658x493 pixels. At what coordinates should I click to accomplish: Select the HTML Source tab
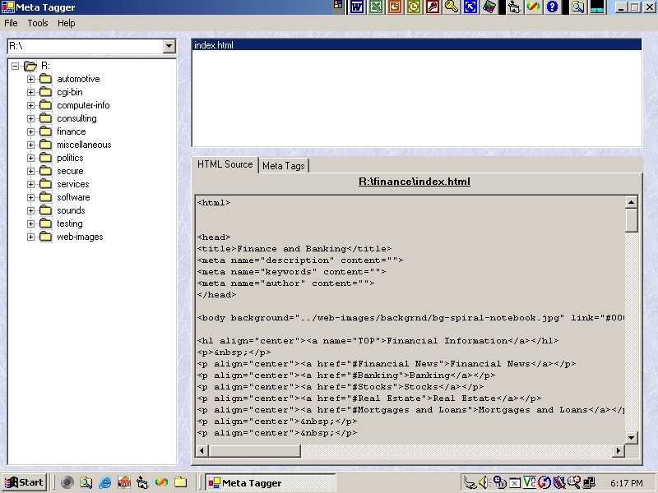225,164
